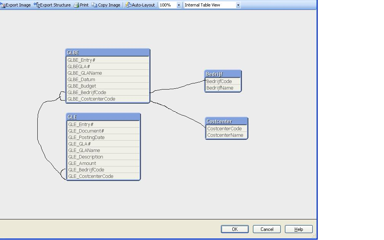Screen dimensions: 384x240
Task: Click the Auto-Layout label
Action: (143, 5)
